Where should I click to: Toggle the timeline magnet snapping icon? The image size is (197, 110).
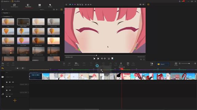[23, 68]
